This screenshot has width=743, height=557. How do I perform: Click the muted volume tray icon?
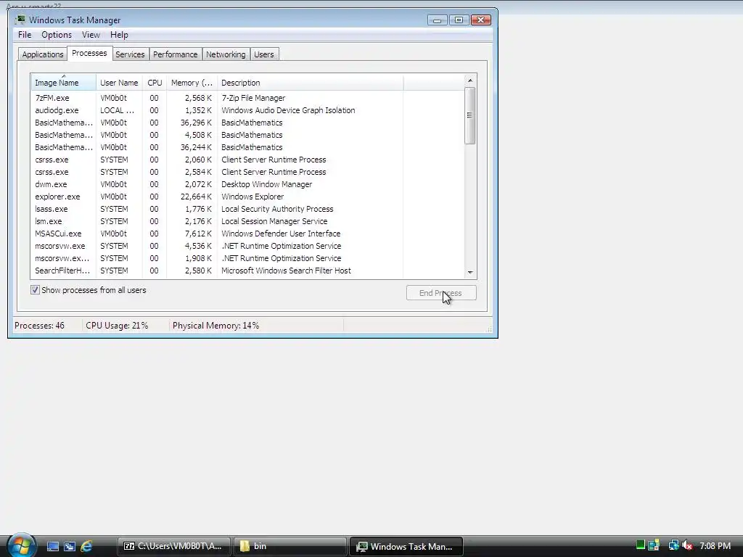click(x=687, y=545)
